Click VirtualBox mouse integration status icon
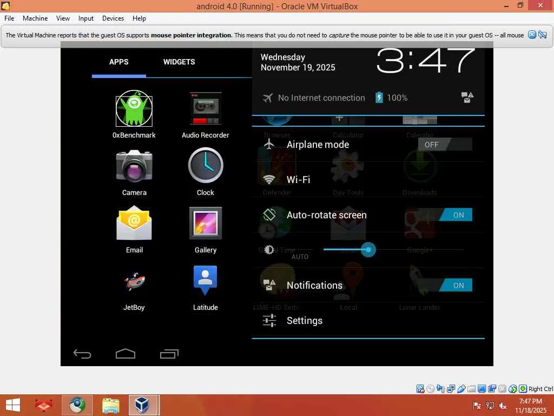The height and width of the screenshot is (416, 554). 513,389
